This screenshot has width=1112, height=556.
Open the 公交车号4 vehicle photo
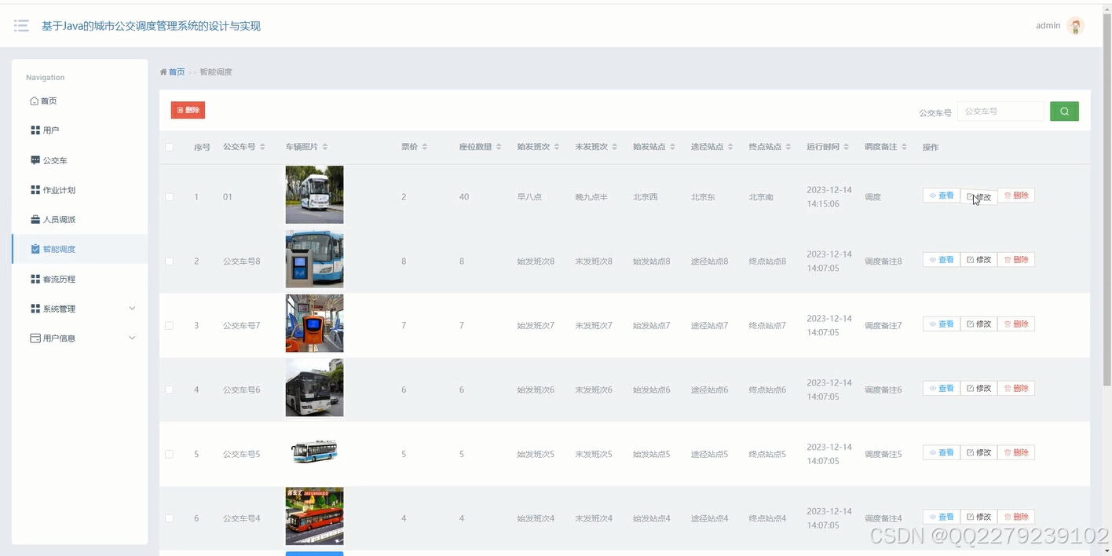click(x=314, y=517)
